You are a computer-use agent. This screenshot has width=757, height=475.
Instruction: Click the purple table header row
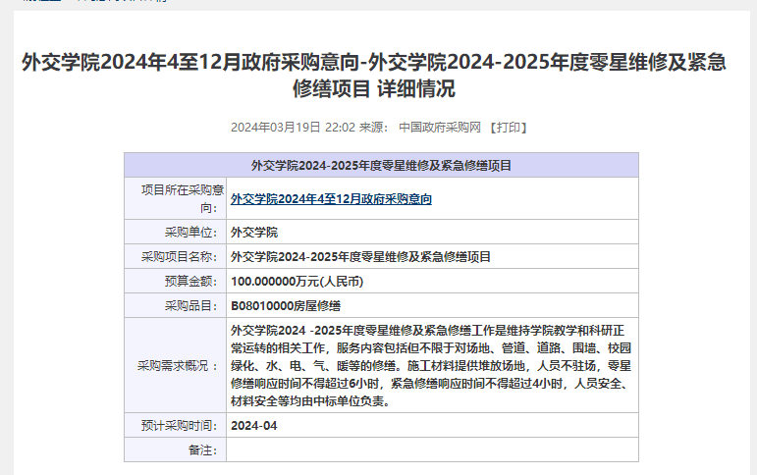pyautogui.click(x=381, y=165)
